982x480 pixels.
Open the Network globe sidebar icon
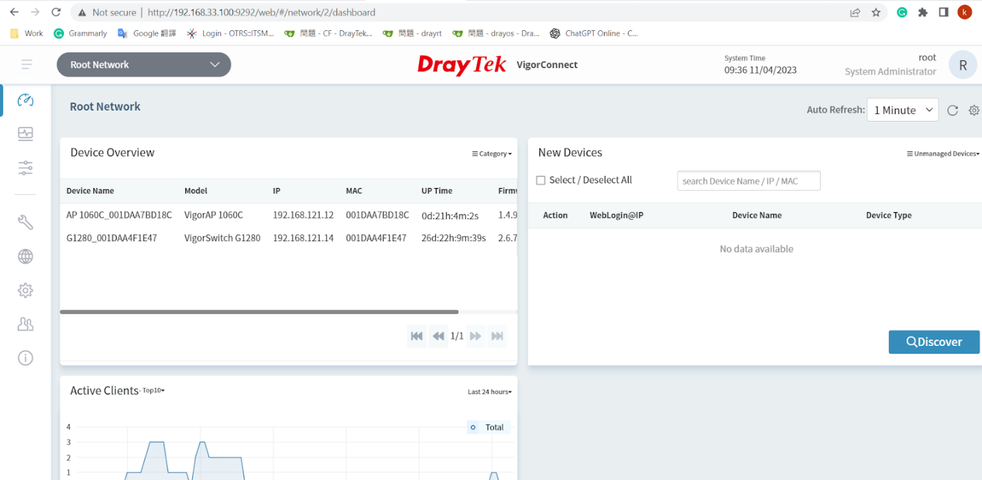tap(25, 256)
